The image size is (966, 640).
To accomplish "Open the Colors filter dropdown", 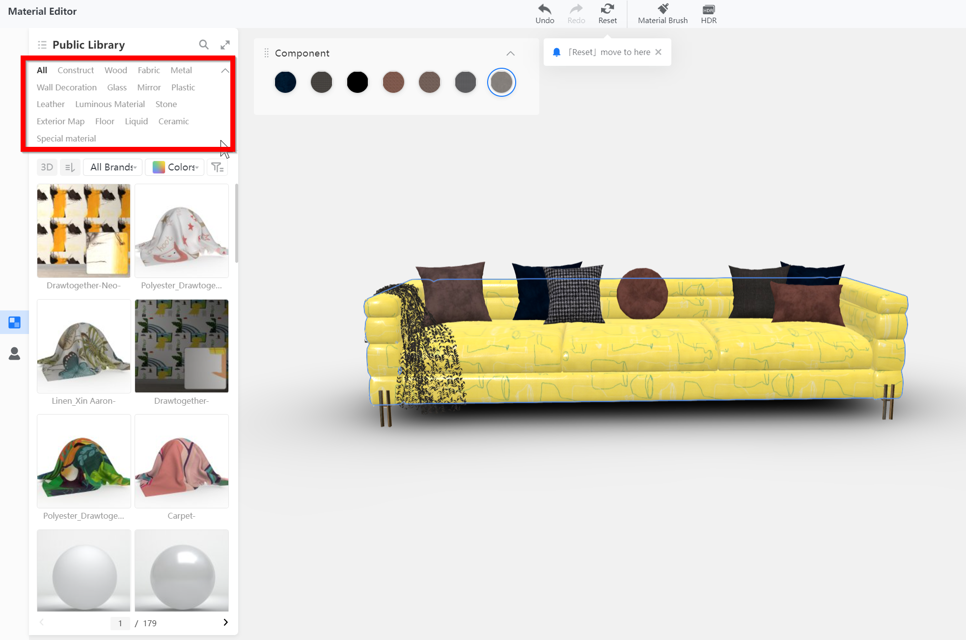I will click(175, 167).
